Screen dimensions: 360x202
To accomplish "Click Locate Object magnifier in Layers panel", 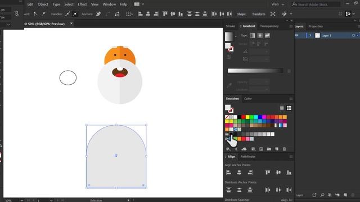I will [322, 195].
